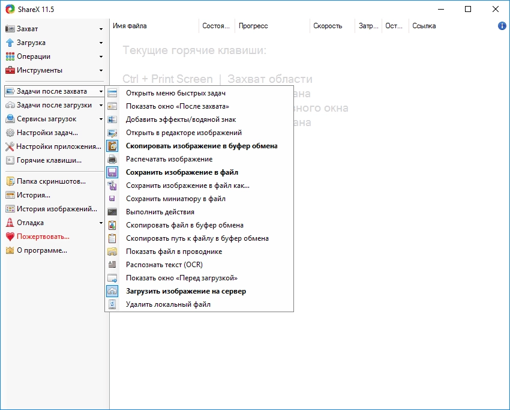Turn off Загрузить изображение на сервер
The width and height of the screenshot is (510, 410).
199,291
